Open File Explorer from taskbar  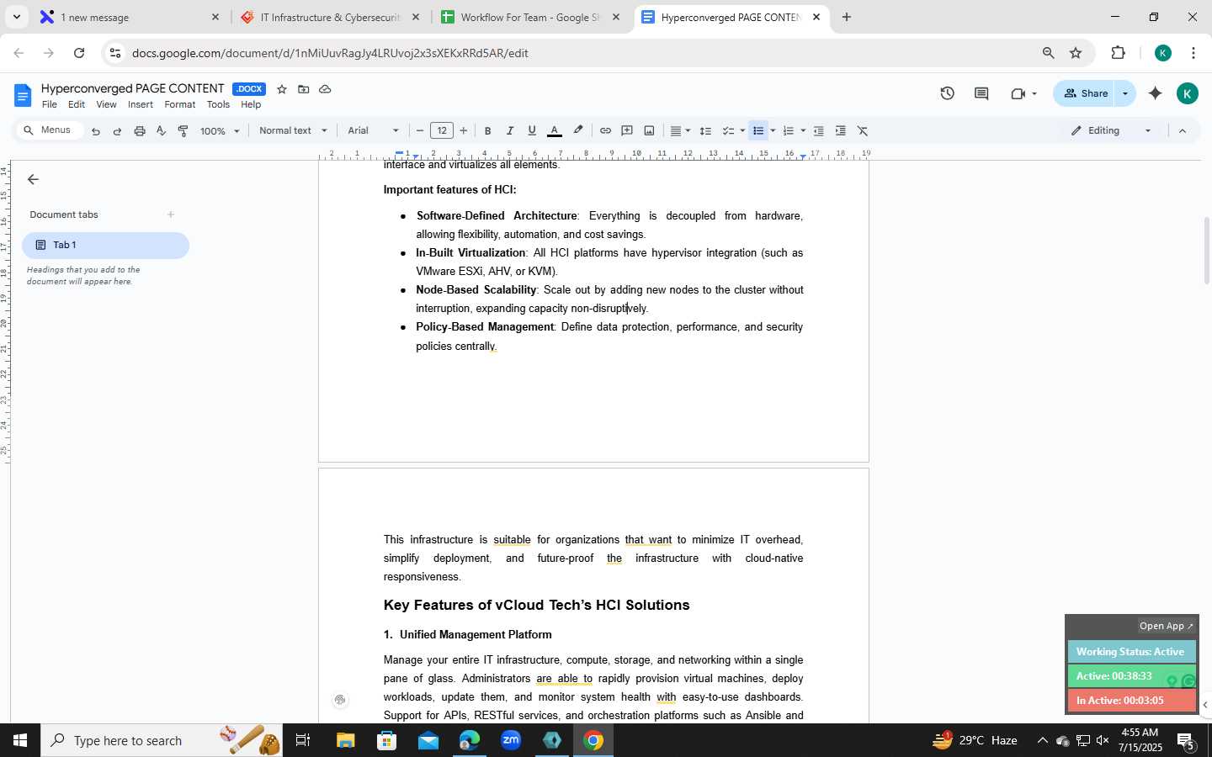(x=346, y=741)
